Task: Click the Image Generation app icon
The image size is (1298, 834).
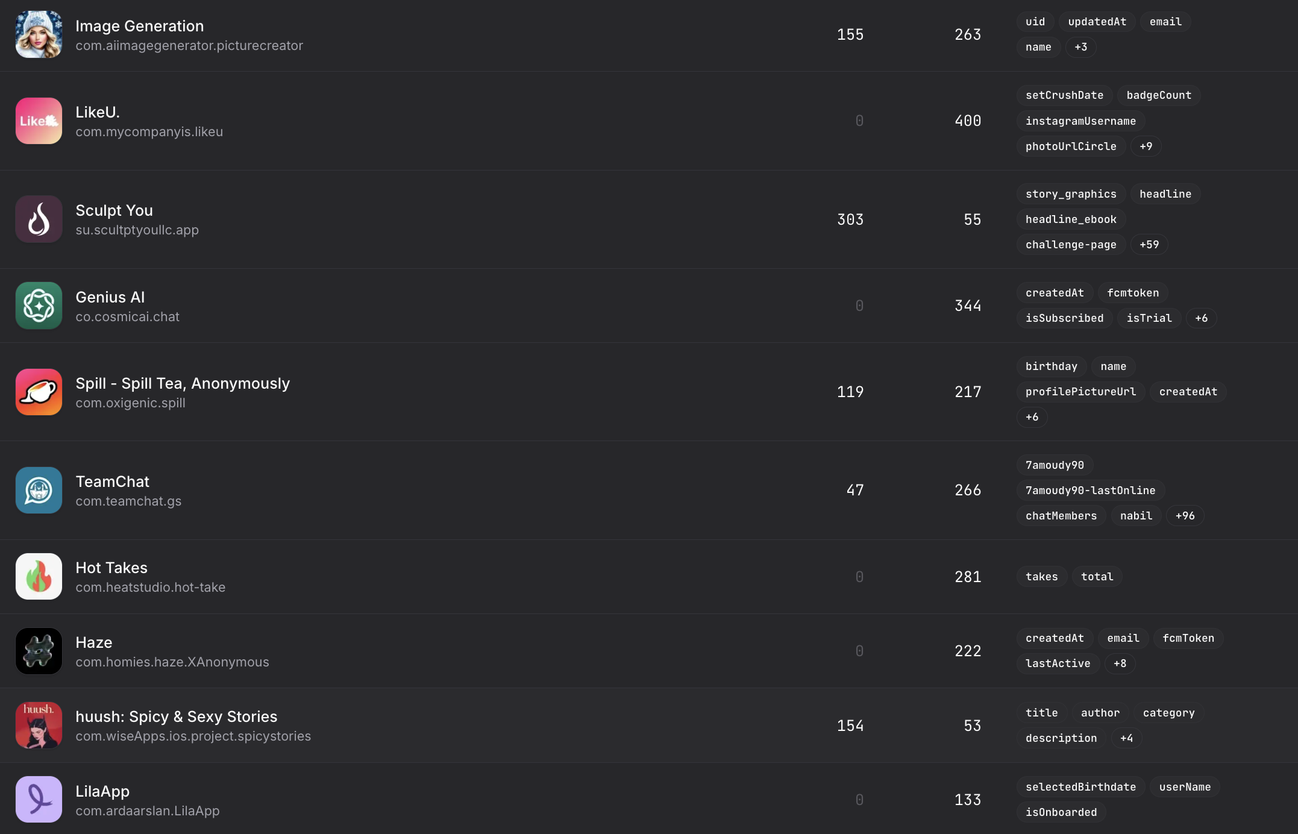Action: point(39,34)
